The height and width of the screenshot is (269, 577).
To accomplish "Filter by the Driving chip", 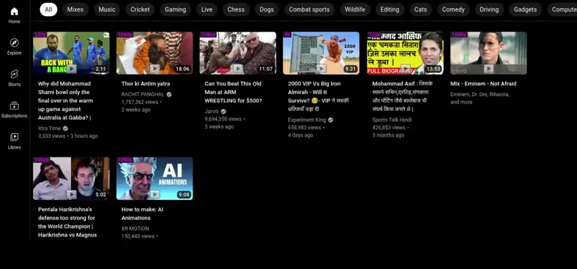I will [x=489, y=9].
